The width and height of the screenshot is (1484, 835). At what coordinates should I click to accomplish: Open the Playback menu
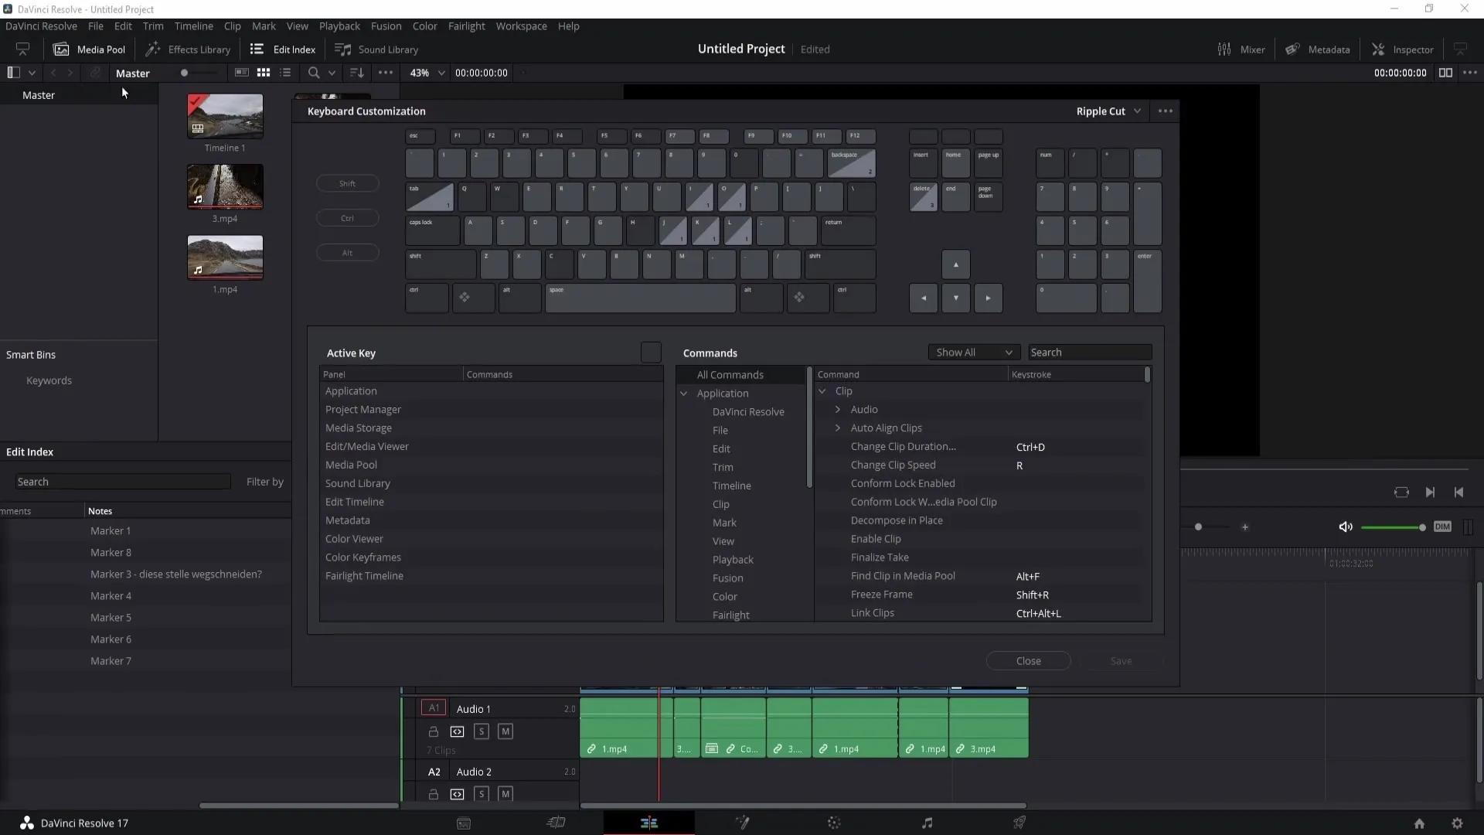click(x=339, y=26)
